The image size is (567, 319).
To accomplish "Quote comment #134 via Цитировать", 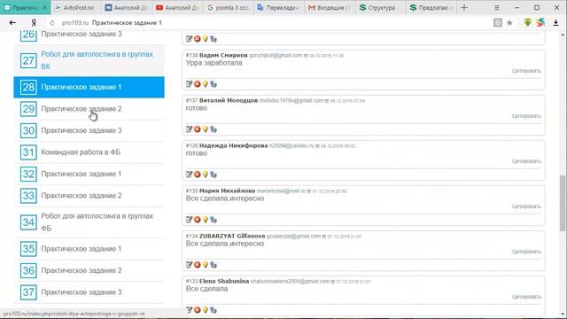I will [x=526, y=252].
